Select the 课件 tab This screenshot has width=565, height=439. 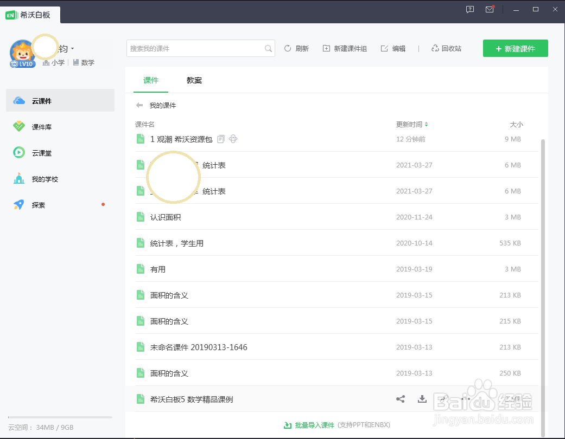click(x=150, y=80)
